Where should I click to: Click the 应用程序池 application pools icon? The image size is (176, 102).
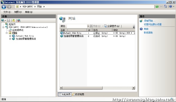click(x=10, y=30)
